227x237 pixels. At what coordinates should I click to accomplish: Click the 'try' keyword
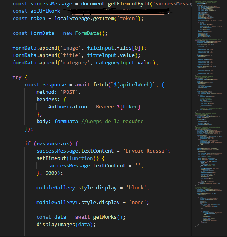point(17,77)
